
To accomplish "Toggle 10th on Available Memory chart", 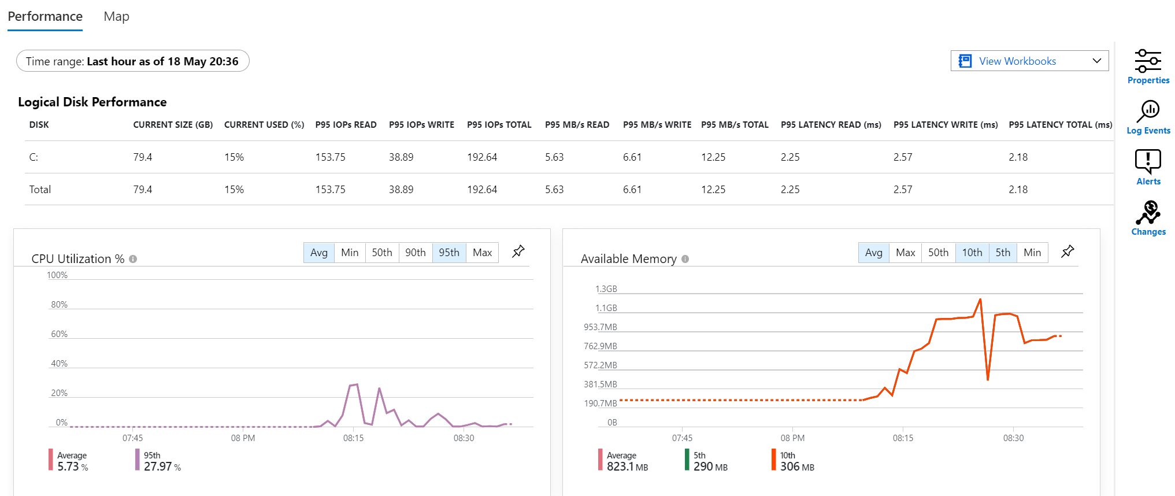I will pos(972,253).
